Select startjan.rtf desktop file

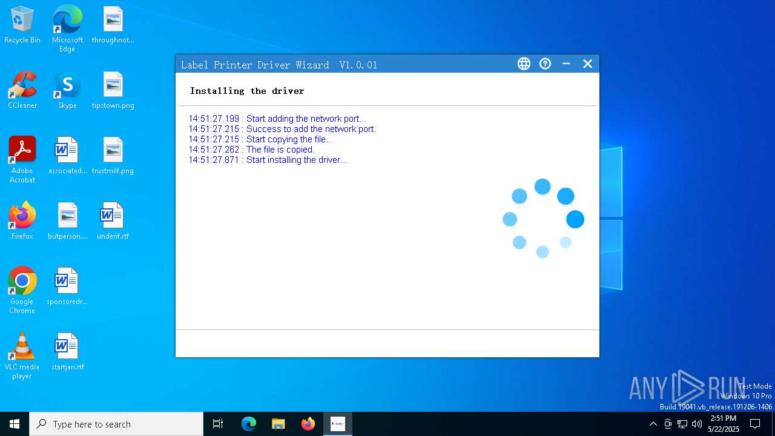pos(67,352)
